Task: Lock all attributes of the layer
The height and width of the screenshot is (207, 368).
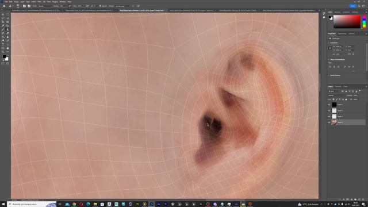Action: (x=346, y=99)
